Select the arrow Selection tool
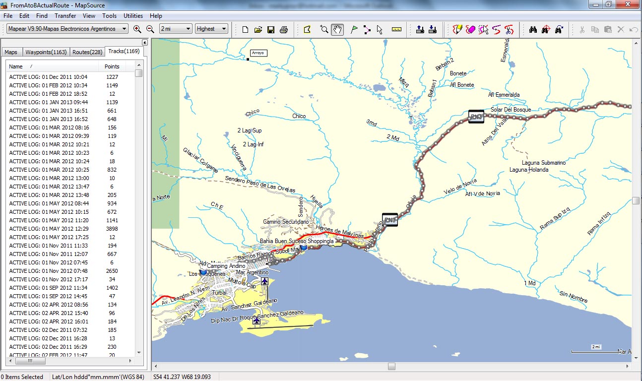 (x=380, y=29)
